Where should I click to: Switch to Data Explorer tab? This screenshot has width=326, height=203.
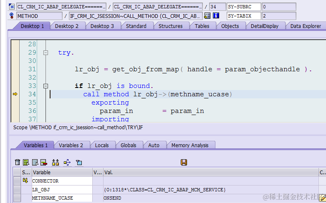tap(306, 26)
